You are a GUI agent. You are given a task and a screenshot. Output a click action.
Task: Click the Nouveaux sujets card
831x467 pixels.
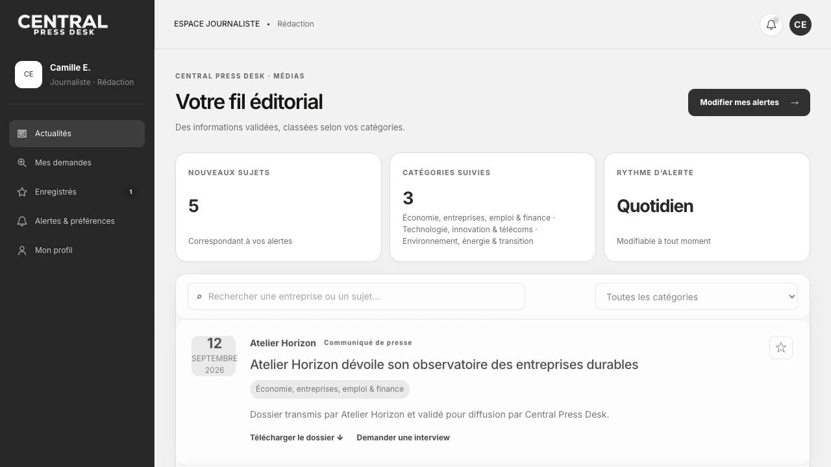pyautogui.click(x=279, y=208)
